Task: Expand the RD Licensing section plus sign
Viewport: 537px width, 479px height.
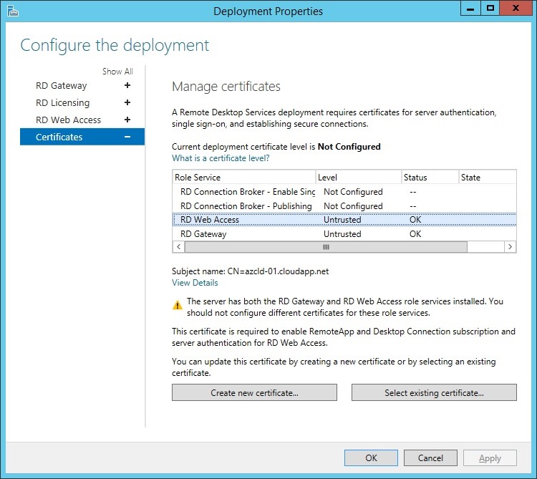Action: point(127,102)
